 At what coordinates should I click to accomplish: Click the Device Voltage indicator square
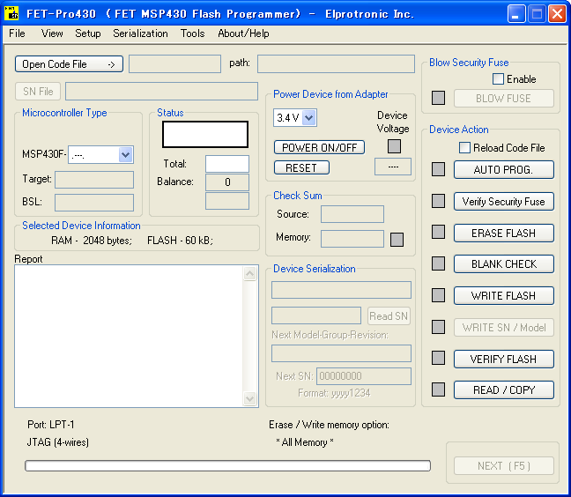pos(394,146)
